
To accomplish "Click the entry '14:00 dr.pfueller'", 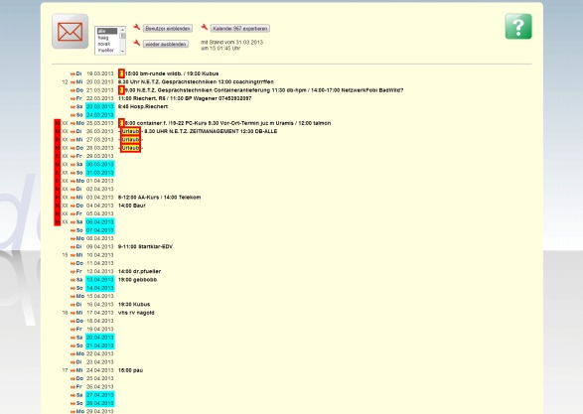I will 139,271.
